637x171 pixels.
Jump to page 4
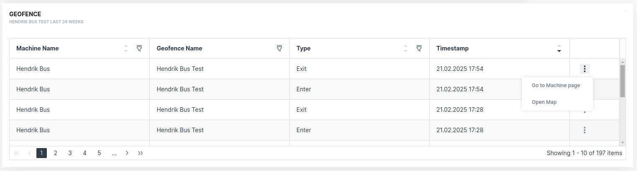click(84, 153)
